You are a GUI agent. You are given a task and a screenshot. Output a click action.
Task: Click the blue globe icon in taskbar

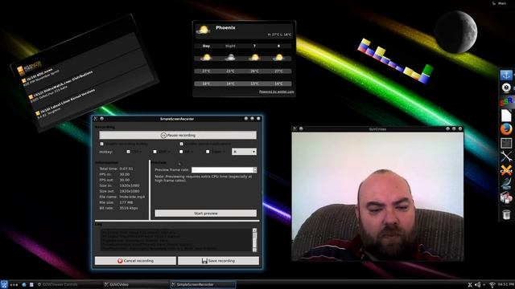click(24, 285)
